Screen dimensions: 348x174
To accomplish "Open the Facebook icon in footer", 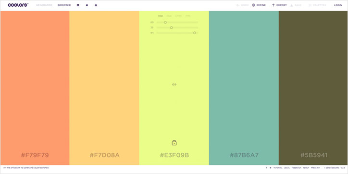I will tap(266, 168).
